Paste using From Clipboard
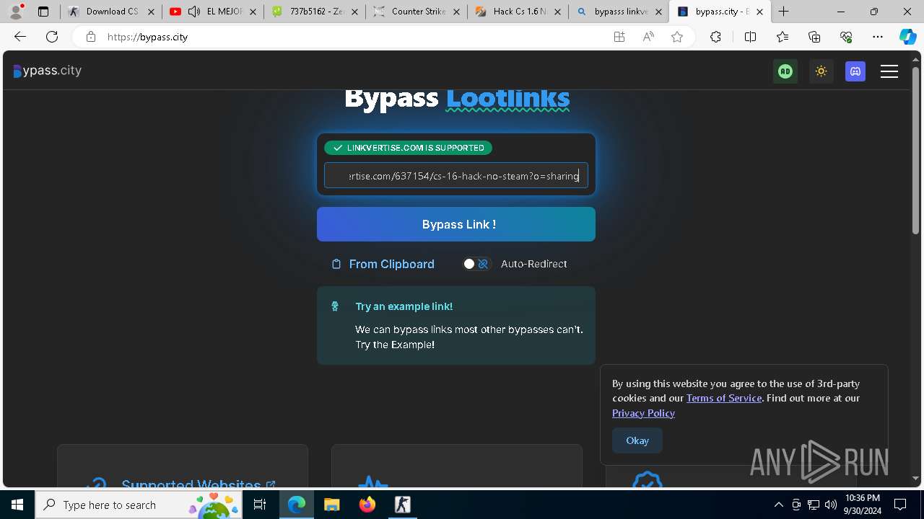This screenshot has width=924, height=519. [392, 264]
